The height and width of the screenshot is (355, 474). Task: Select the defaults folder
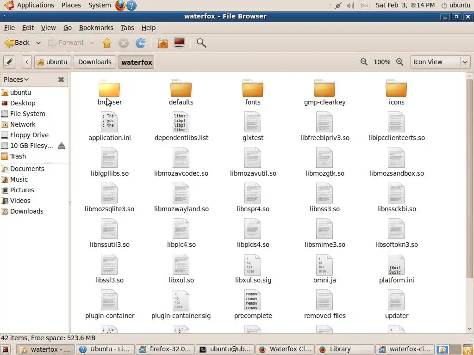click(x=181, y=92)
